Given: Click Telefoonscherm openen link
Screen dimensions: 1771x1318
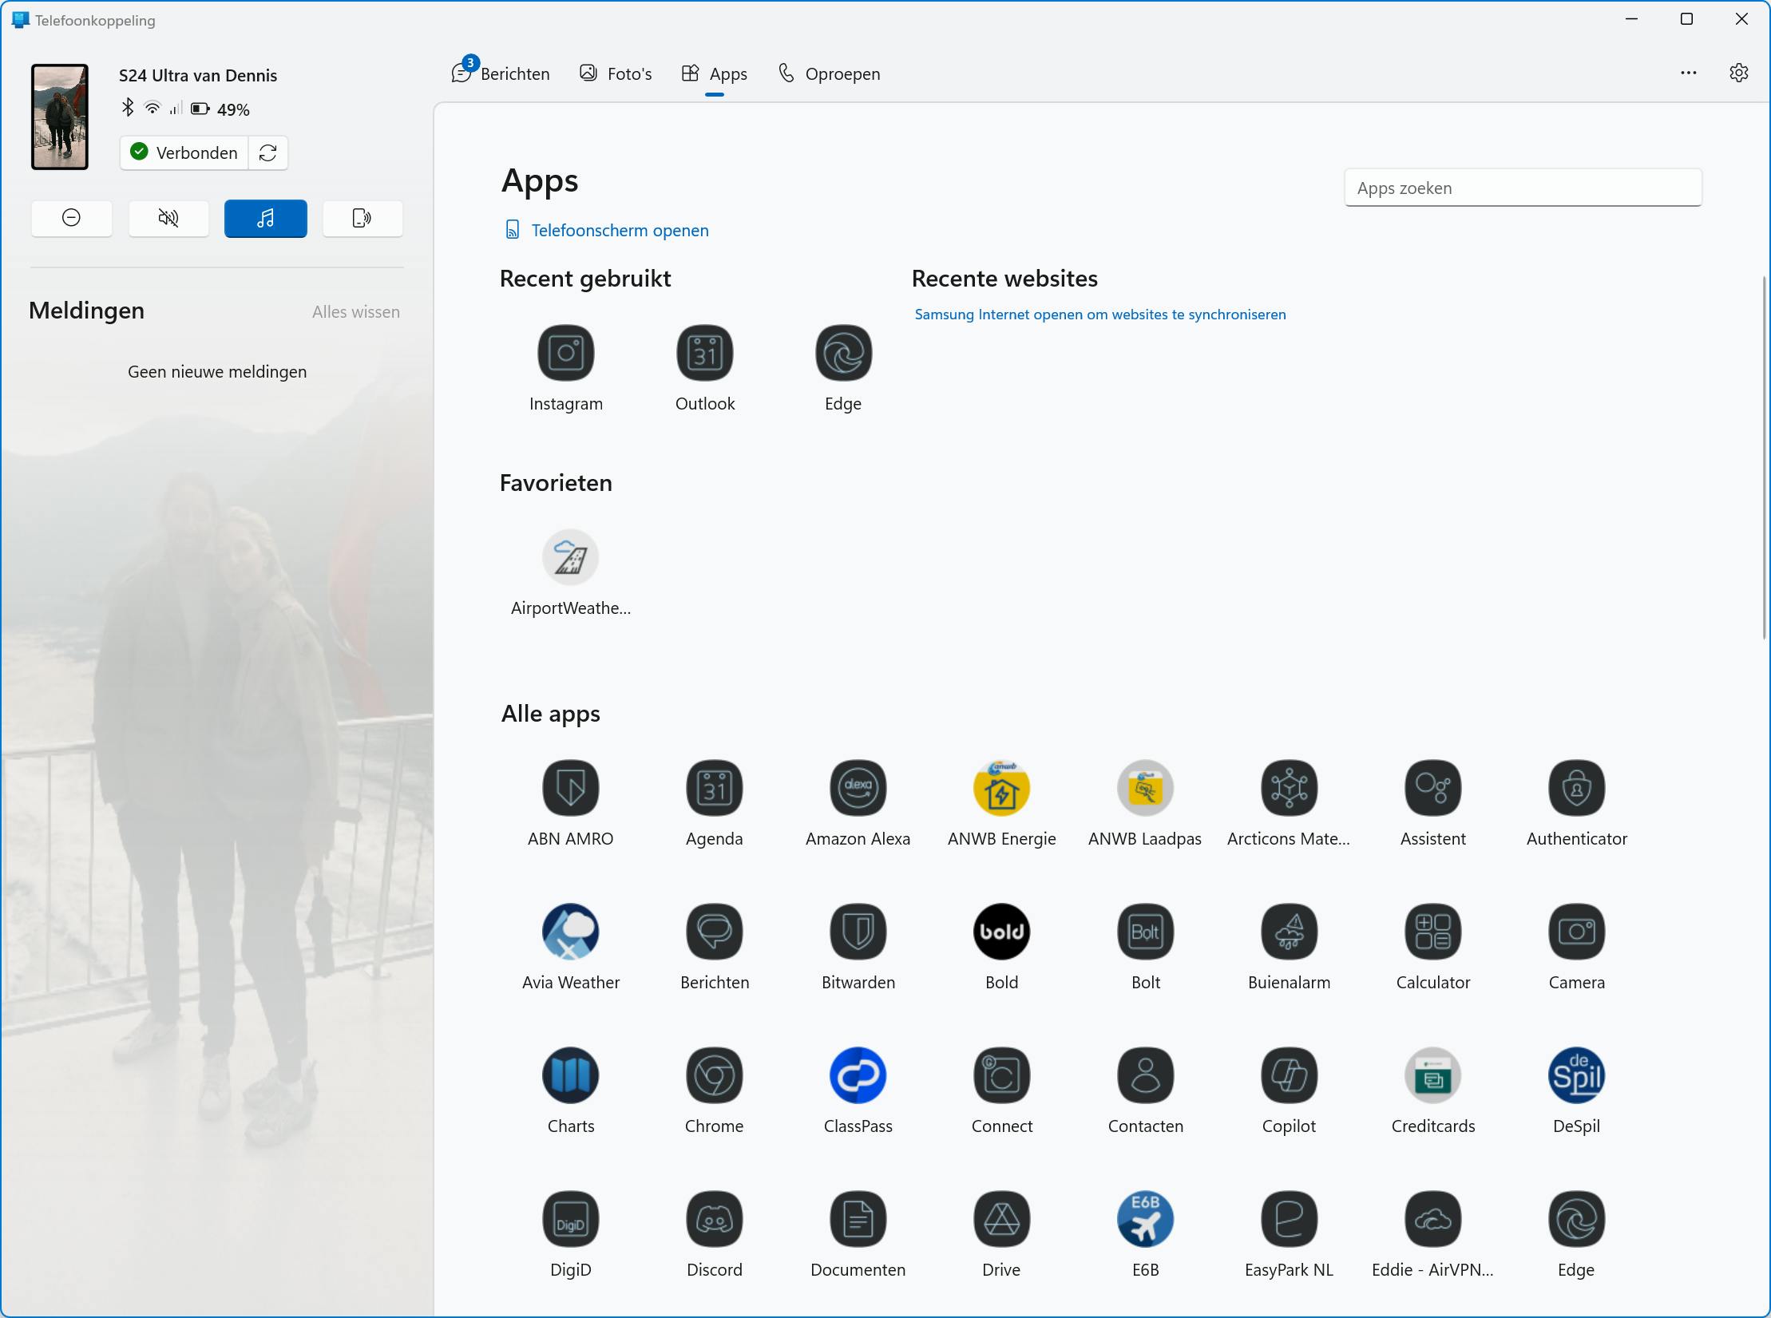Looking at the screenshot, I should pyautogui.click(x=620, y=230).
